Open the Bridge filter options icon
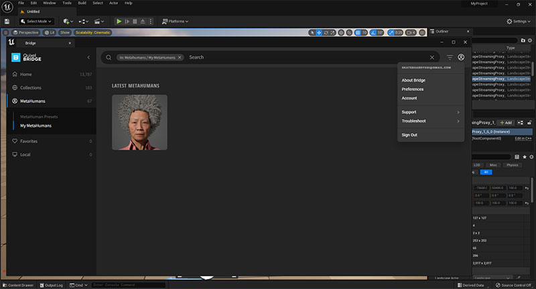The image size is (536, 289). pos(450,58)
